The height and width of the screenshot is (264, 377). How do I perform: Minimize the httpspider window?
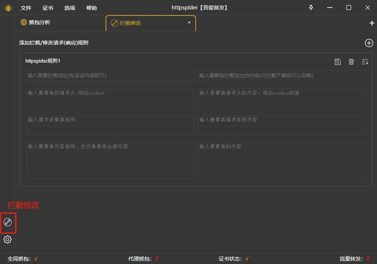(x=330, y=8)
